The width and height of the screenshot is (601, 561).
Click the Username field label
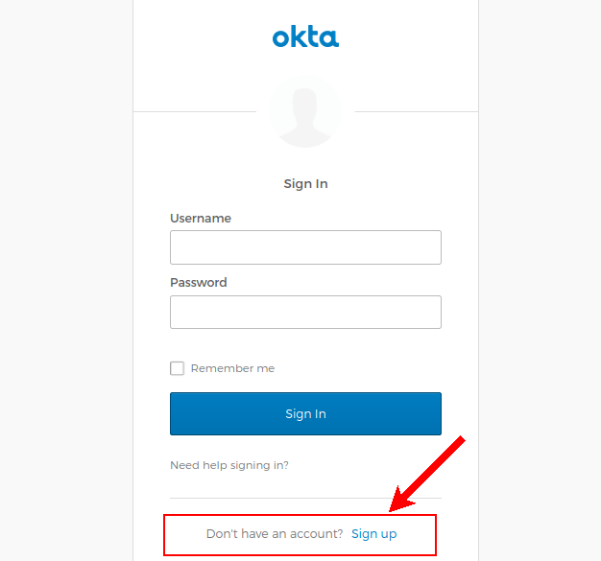[x=201, y=219]
